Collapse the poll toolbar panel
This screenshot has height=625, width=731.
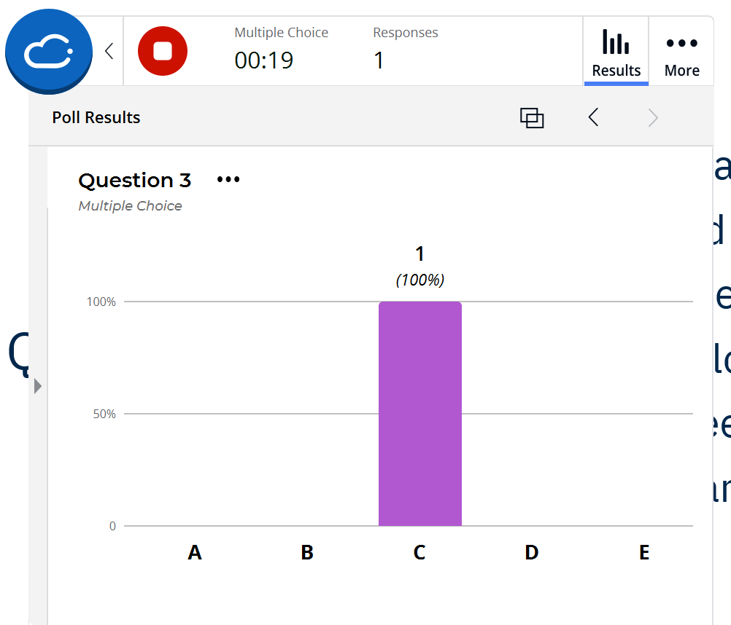pyautogui.click(x=108, y=51)
